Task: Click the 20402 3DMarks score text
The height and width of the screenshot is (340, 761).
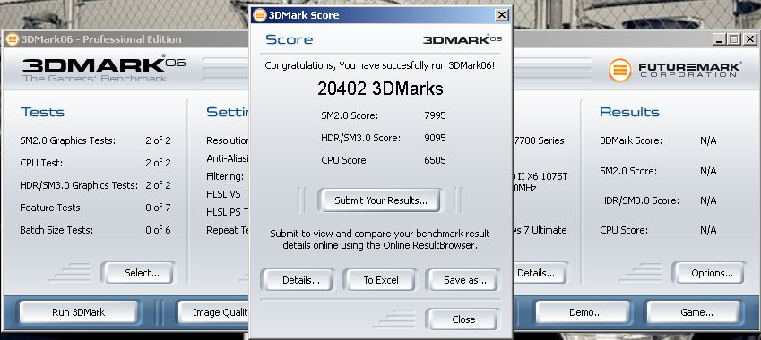Action: click(380, 89)
